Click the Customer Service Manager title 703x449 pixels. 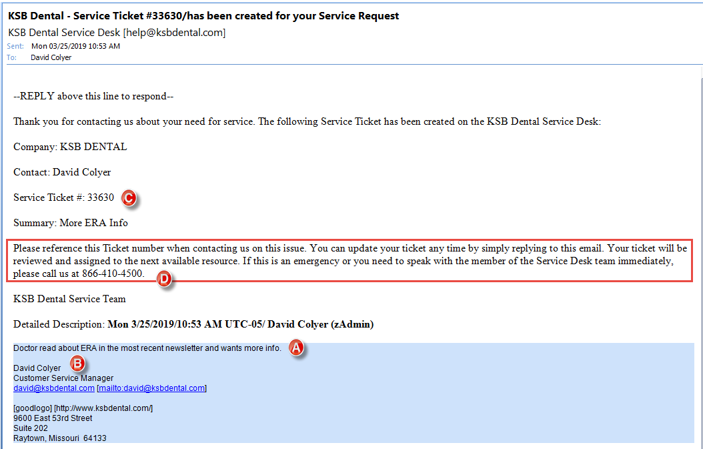pyautogui.click(x=63, y=378)
